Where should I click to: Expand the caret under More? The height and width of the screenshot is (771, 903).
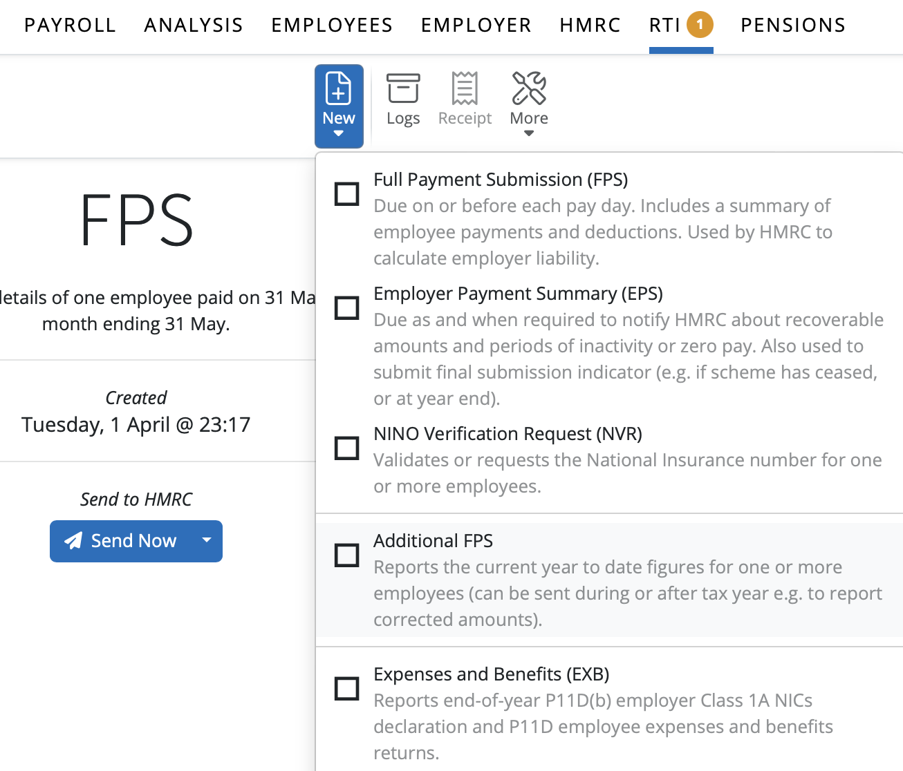click(529, 133)
